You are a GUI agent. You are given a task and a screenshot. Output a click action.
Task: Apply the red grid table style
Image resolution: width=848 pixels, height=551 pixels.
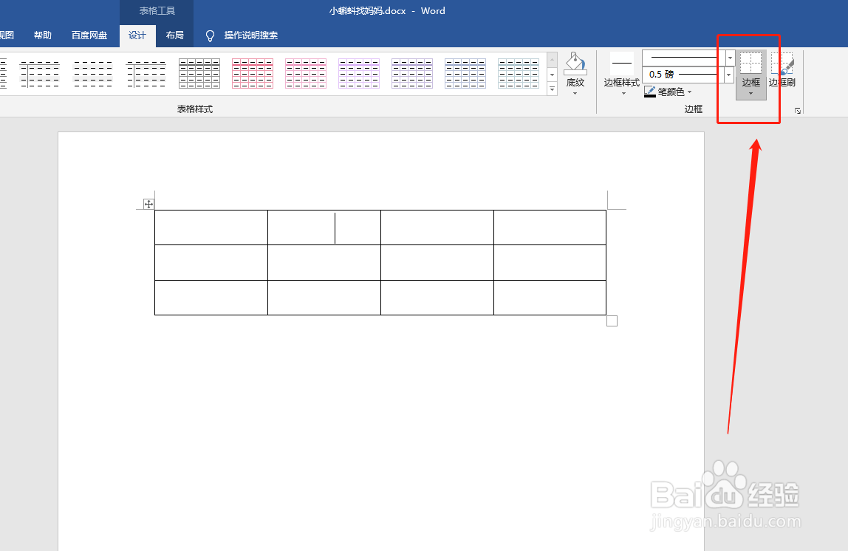coord(253,74)
